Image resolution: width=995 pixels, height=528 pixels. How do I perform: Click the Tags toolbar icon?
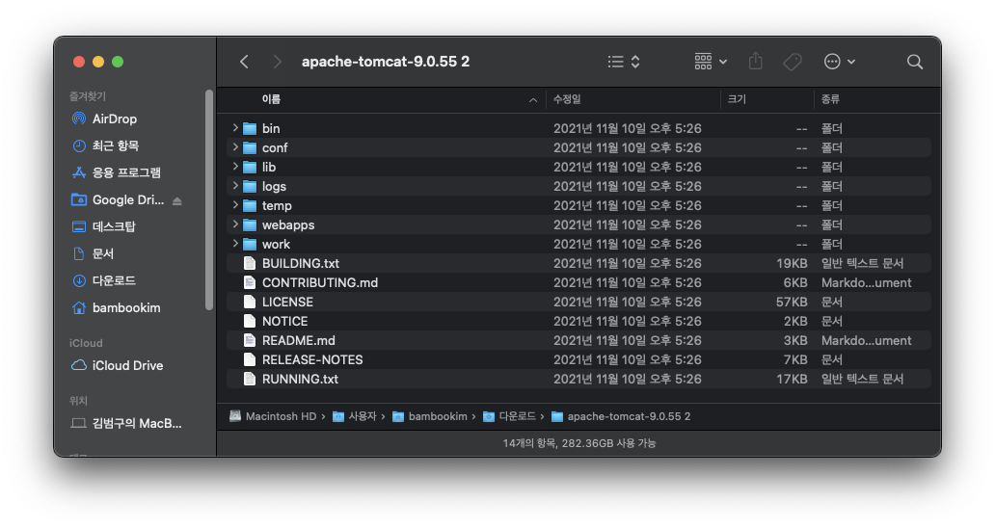pyautogui.click(x=792, y=62)
